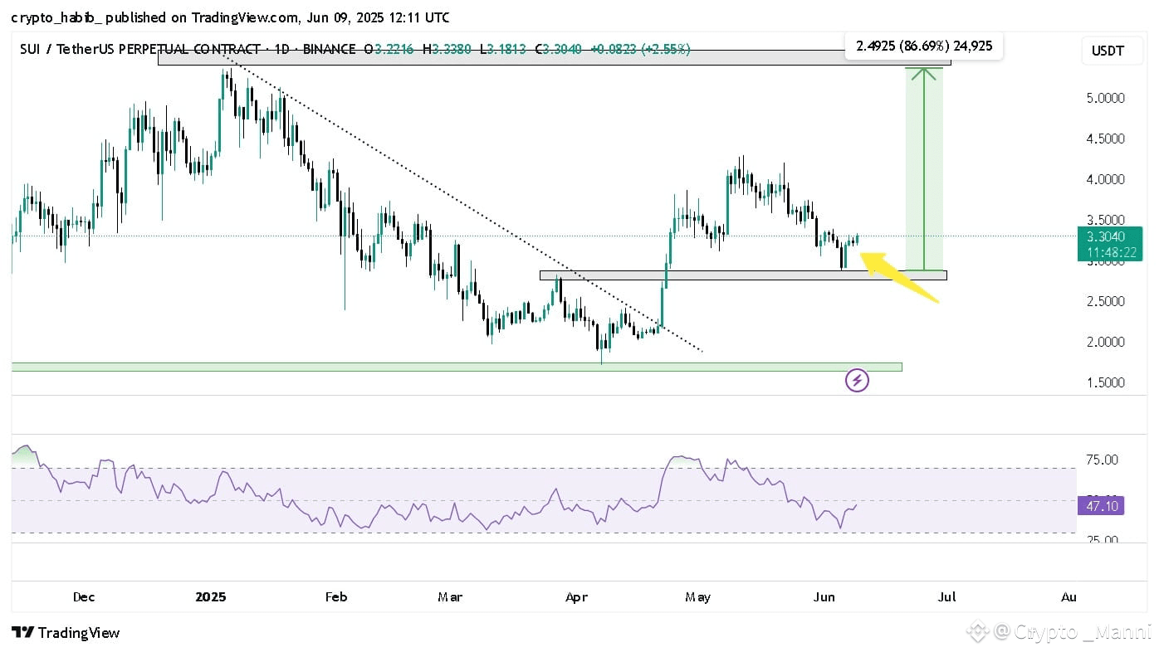Screen dimensions: 1159x652
Task: Click the Mar label on the time axis
Action: coord(450,596)
